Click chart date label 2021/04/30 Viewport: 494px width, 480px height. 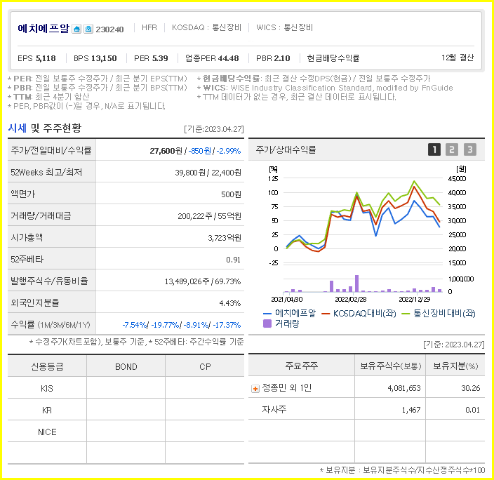(287, 299)
